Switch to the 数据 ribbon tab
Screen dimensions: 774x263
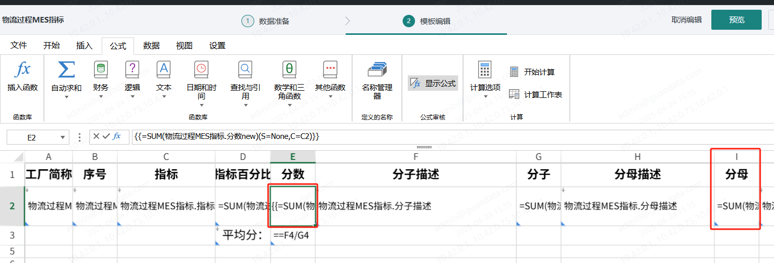151,46
